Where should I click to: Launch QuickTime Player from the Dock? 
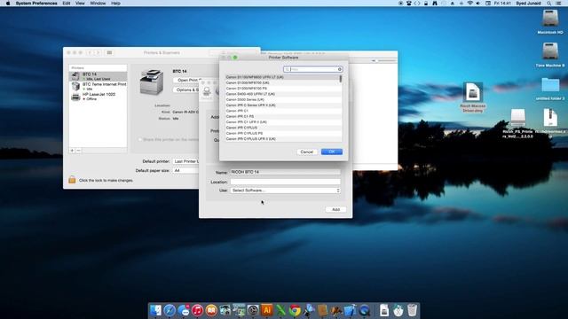coord(365,310)
